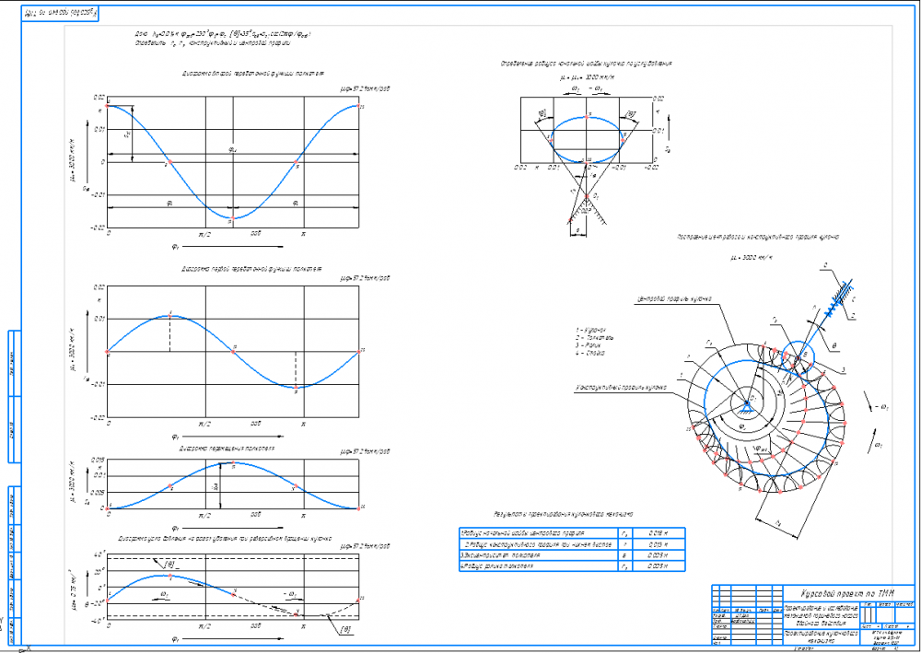Select the heading 'Диаграмма второй передаточной функции толкателя'
This screenshot has height=653, width=921.
click(x=253, y=74)
